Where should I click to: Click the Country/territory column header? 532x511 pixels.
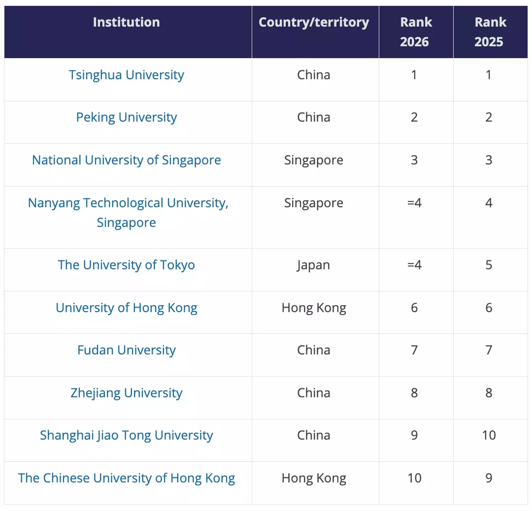pyautogui.click(x=314, y=22)
